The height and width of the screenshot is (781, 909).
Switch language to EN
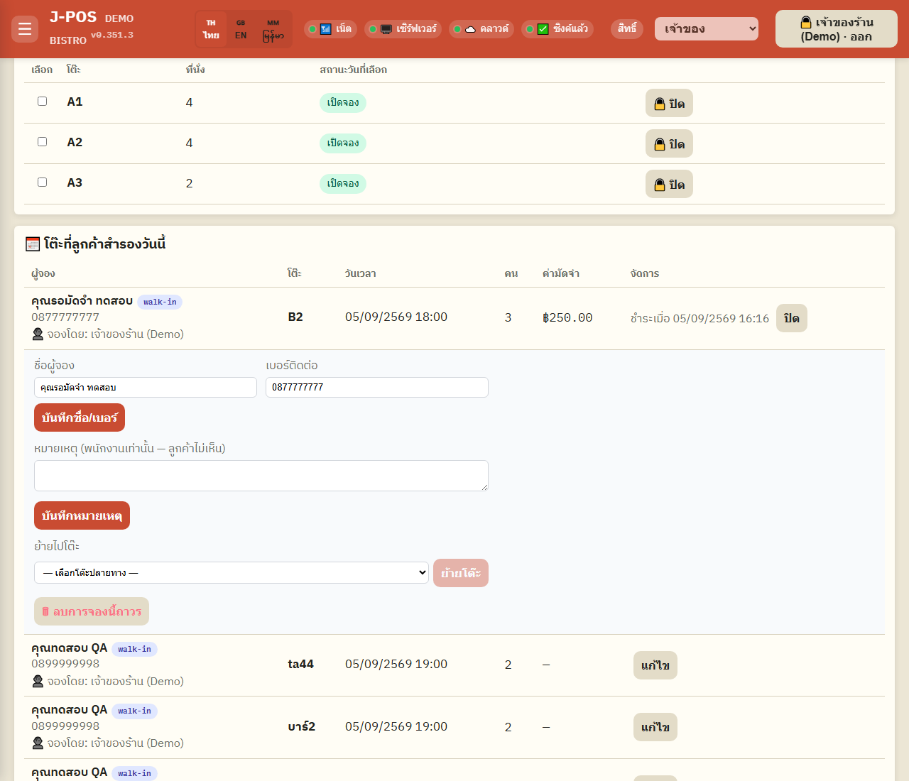[x=241, y=29]
